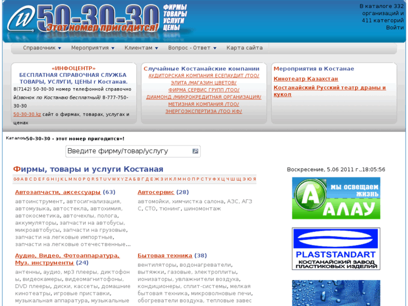Select letter Q in alphabet index

tap(89, 179)
